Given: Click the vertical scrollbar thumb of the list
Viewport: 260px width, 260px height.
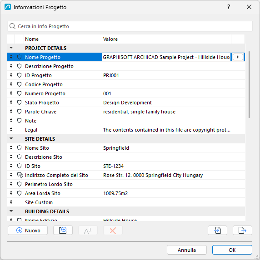Looking at the screenshot, I should point(249,84).
